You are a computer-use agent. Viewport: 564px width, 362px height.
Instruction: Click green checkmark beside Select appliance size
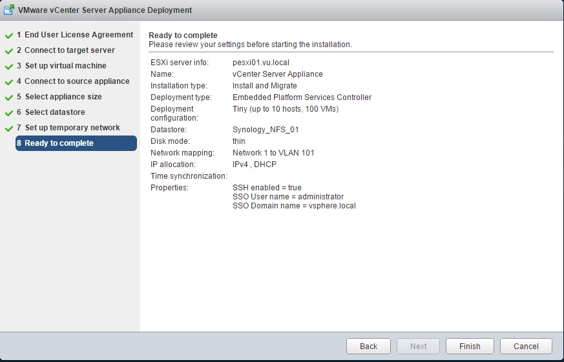9,97
